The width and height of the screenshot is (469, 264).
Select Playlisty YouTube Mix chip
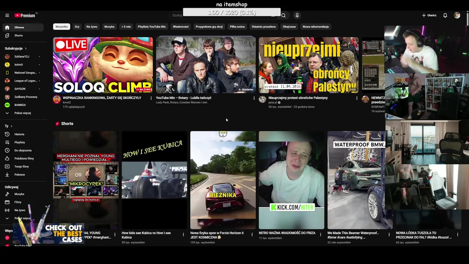pos(152,27)
